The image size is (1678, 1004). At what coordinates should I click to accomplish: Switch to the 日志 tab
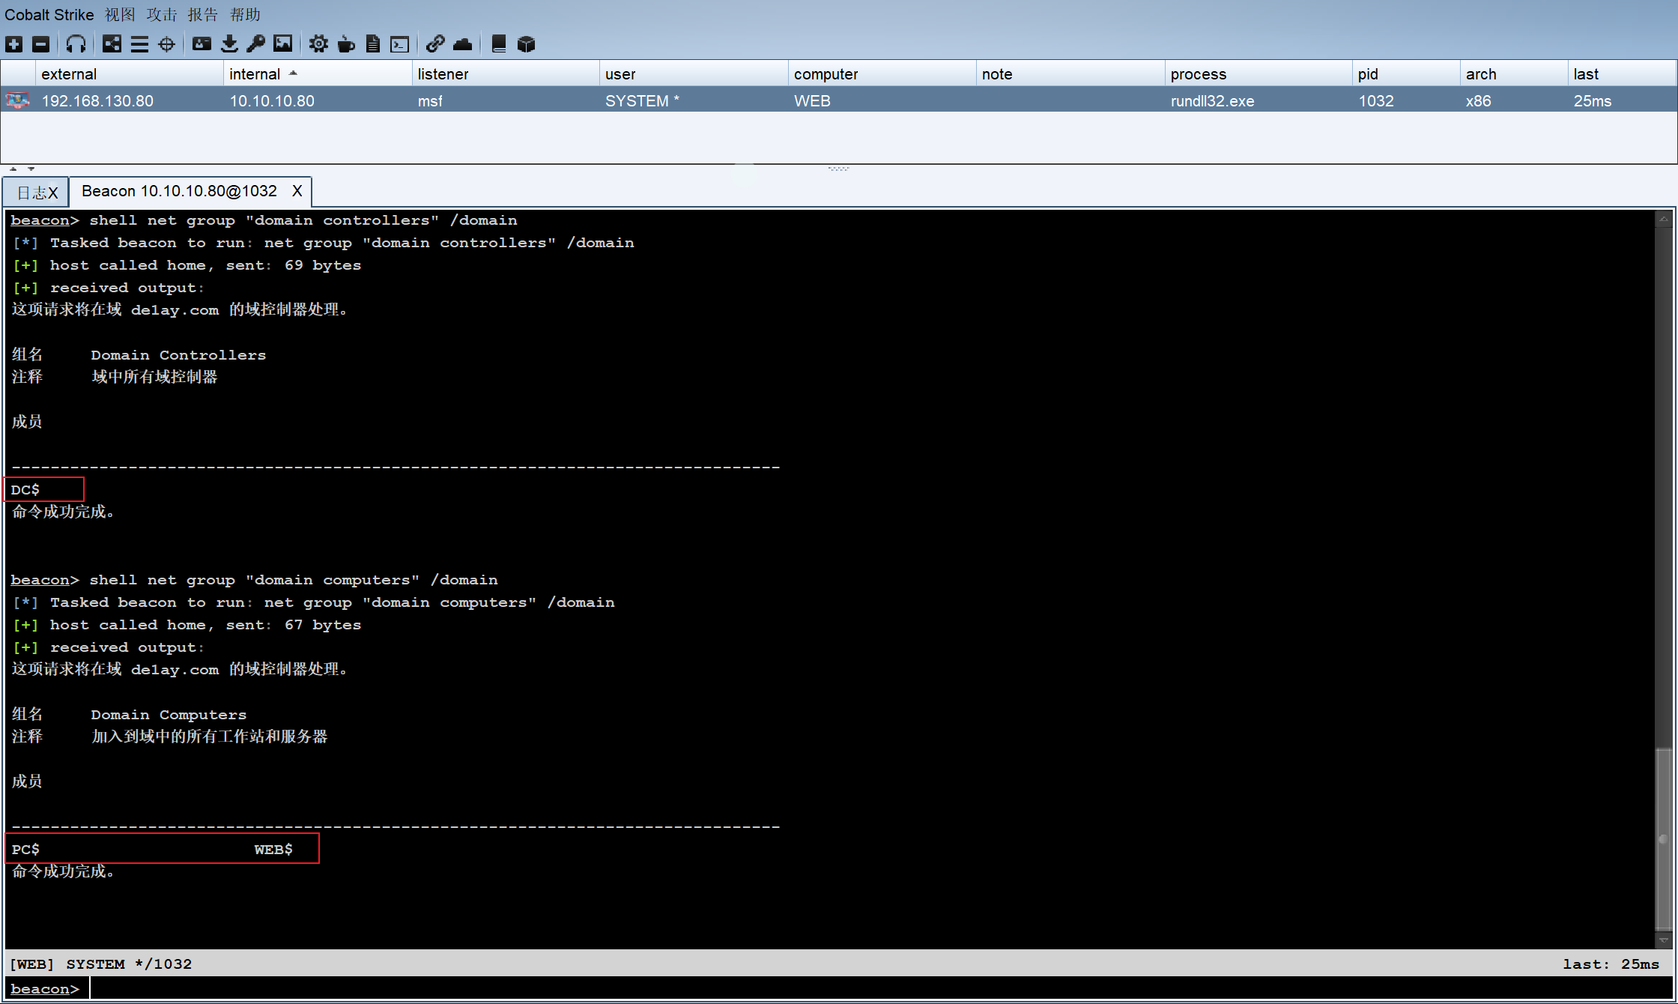(x=31, y=193)
